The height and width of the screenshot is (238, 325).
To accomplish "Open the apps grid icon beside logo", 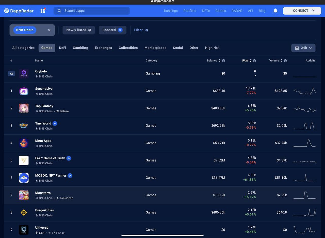I will tap(43, 11).
